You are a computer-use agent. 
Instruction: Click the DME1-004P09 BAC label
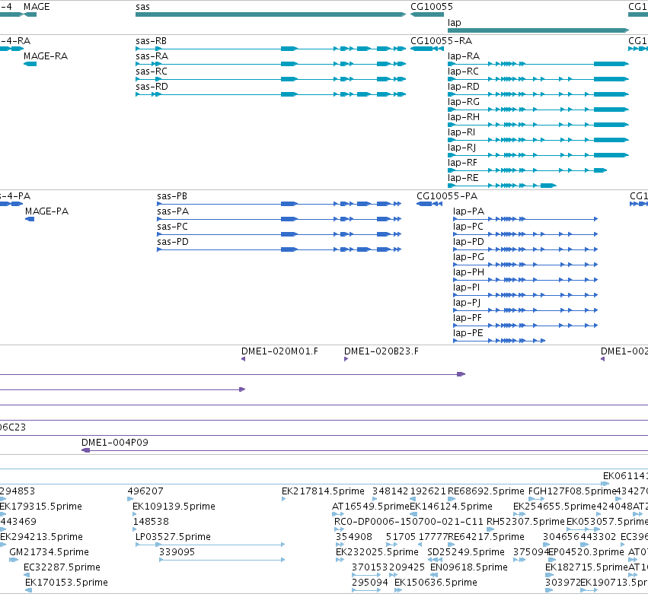coord(114,443)
